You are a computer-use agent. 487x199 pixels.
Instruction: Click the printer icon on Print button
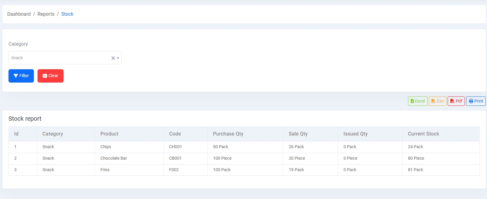click(471, 101)
